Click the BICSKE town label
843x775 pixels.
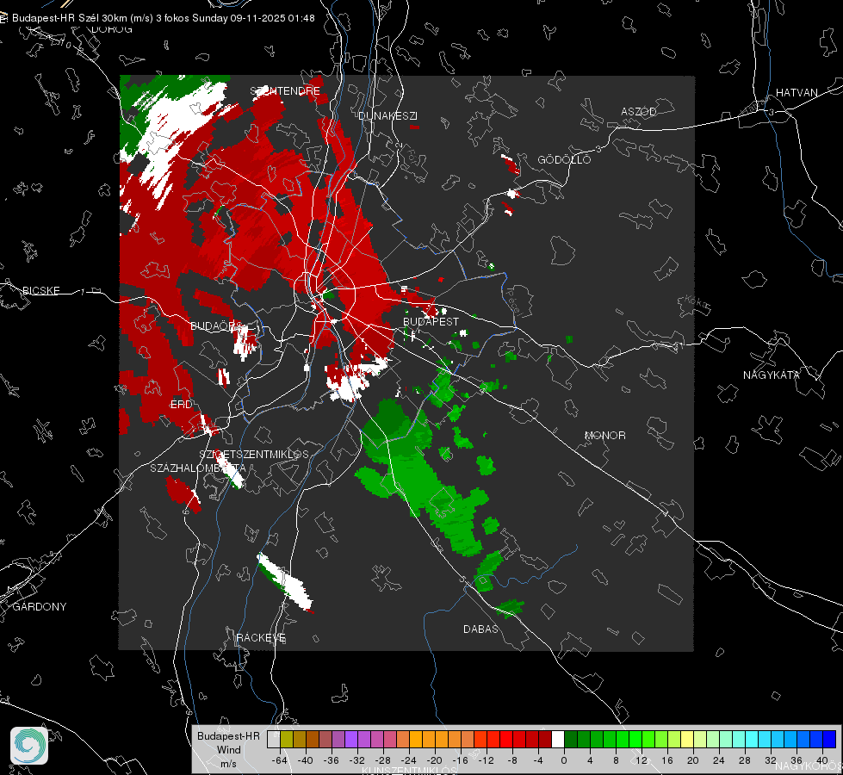(x=40, y=291)
